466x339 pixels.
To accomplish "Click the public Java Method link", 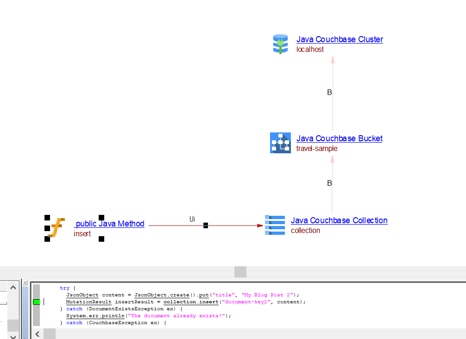I will pyautogui.click(x=109, y=224).
